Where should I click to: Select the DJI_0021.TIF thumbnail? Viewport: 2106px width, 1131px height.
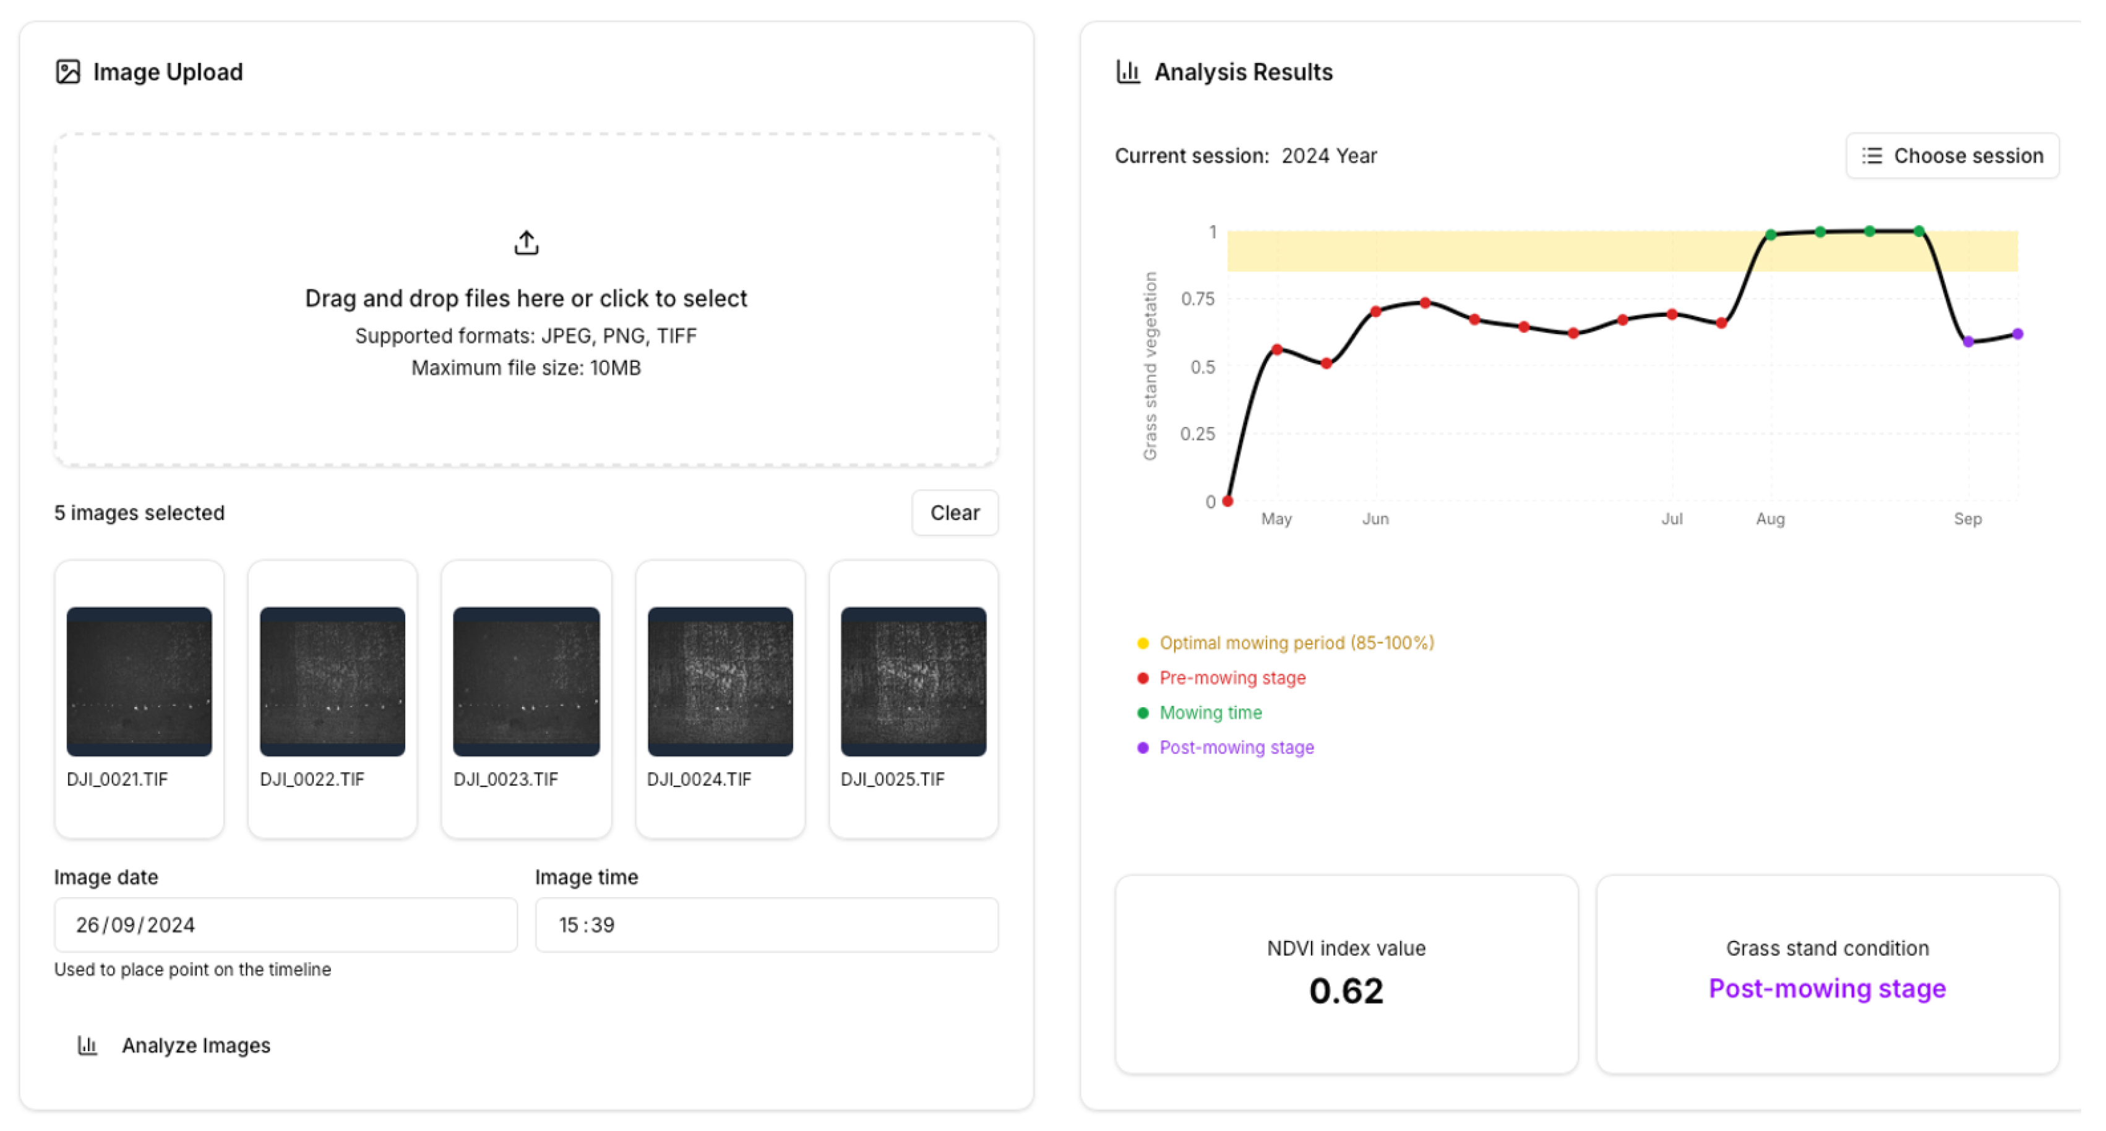click(x=139, y=681)
